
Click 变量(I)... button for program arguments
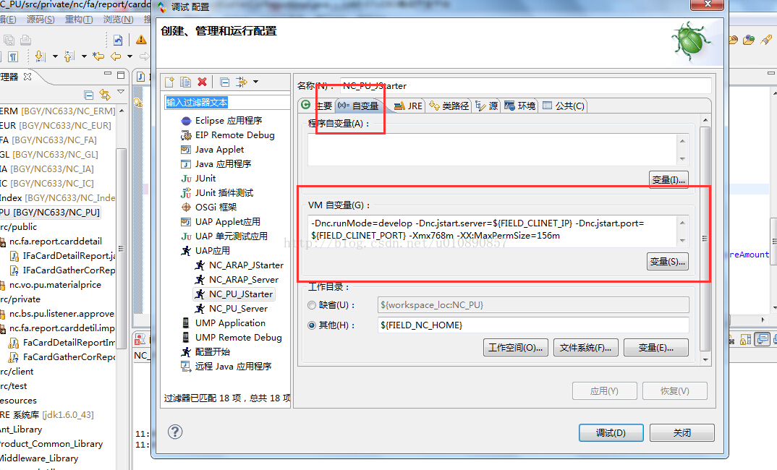pyautogui.click(x=668, y=180)
